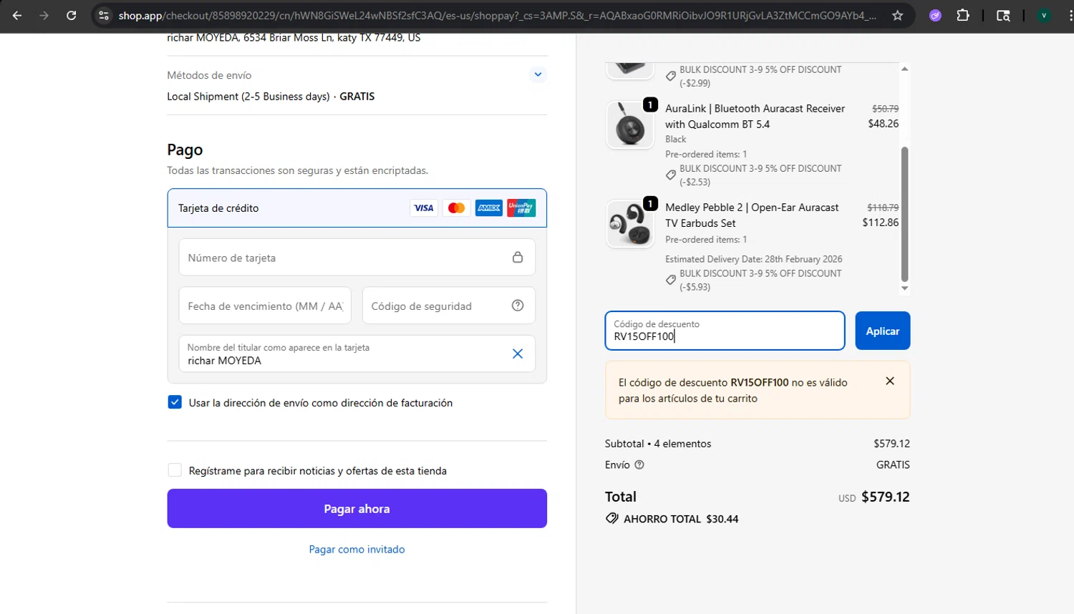Click the Pagar ahora button

pos(357,509)
